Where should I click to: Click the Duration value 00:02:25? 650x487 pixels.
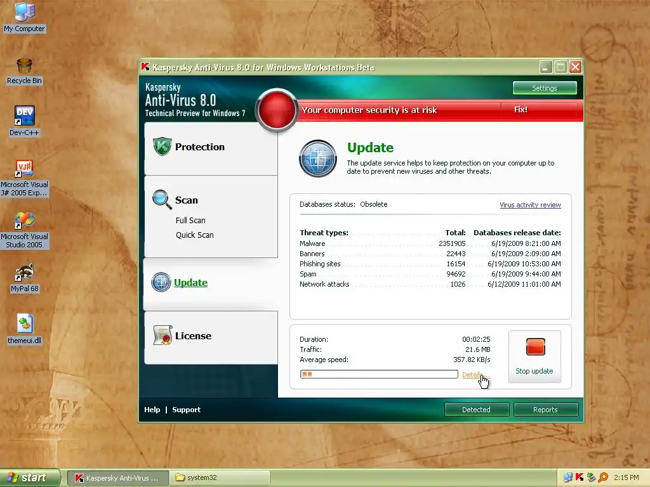click(476, 339)
